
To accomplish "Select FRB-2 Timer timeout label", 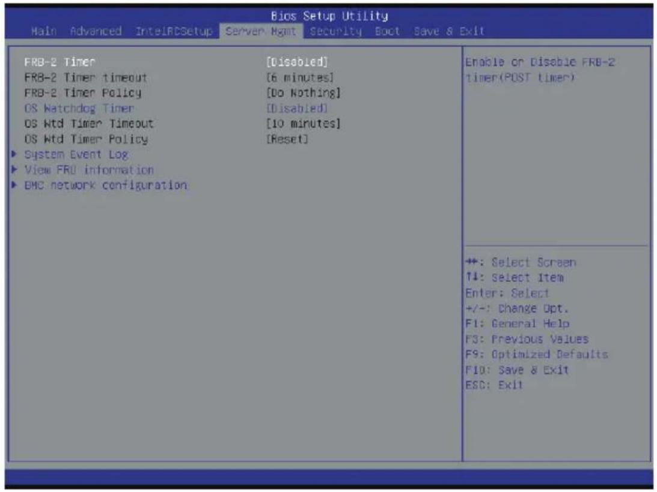I will coord(86,77).
